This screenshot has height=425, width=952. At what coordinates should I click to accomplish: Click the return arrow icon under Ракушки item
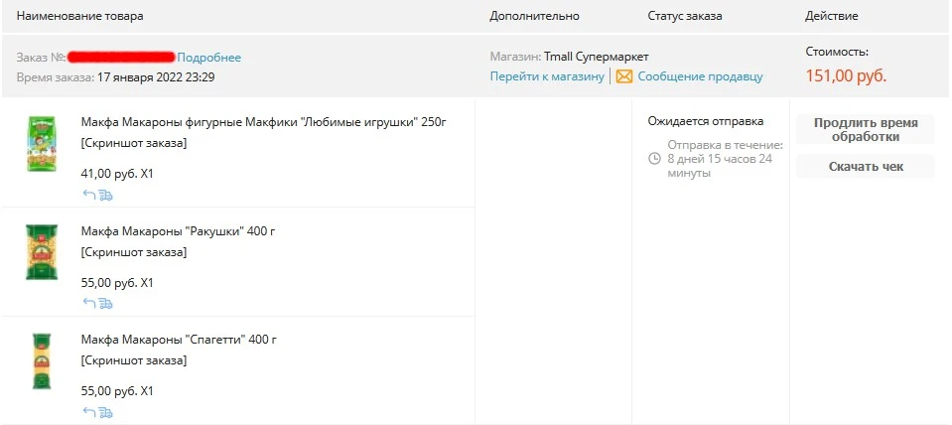89,304
